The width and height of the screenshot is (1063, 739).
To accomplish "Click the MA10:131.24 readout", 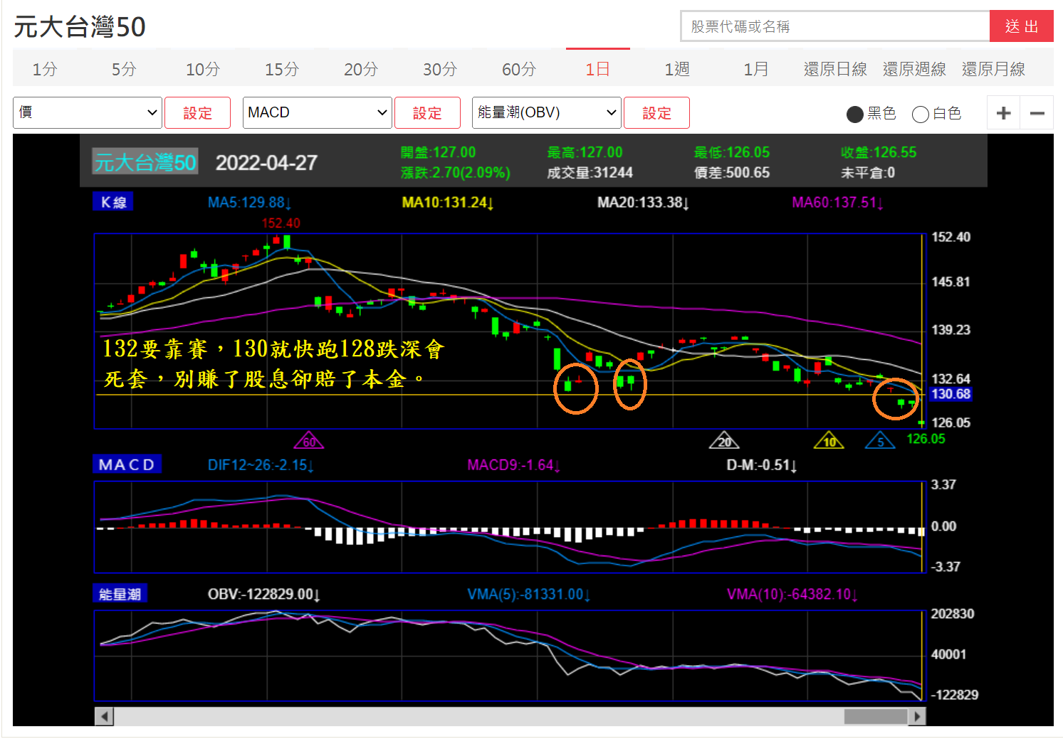I will click(448, 203).
